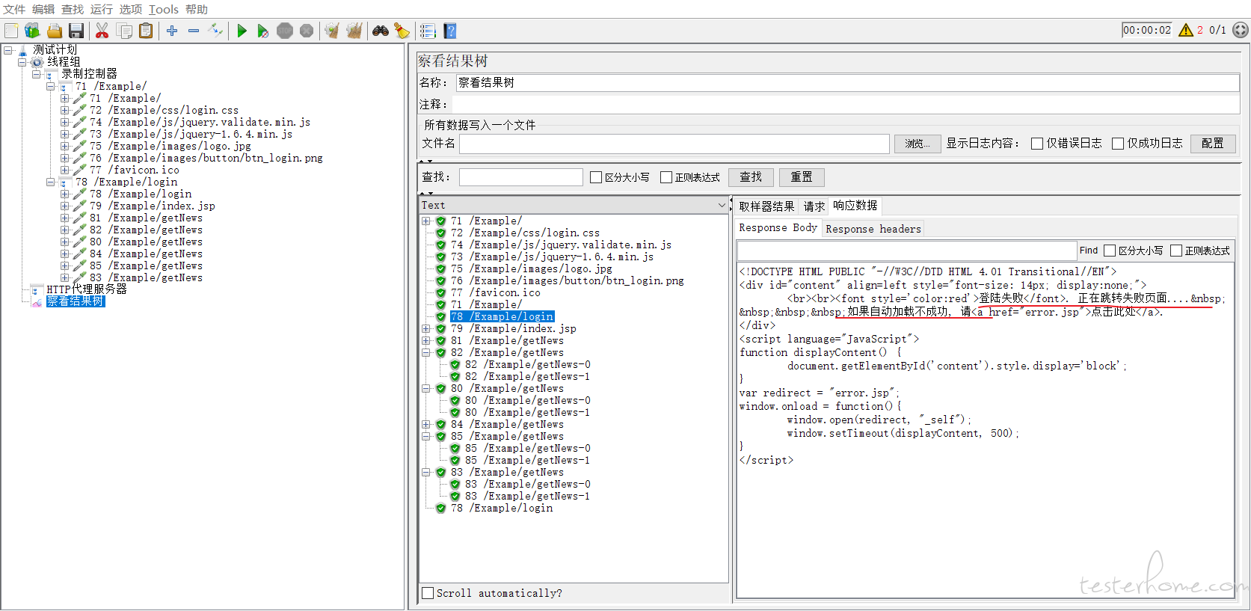
Task: Click the Toggle enable/disable toolbar icon
Action: (x=215, y=31)
